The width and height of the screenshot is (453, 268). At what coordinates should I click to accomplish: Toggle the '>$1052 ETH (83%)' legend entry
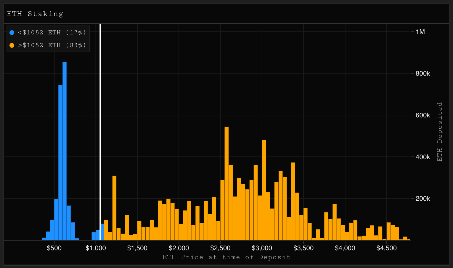[52, 45]
